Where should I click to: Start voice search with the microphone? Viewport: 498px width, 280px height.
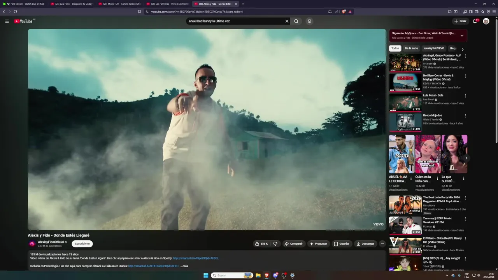tap(309, 21)
